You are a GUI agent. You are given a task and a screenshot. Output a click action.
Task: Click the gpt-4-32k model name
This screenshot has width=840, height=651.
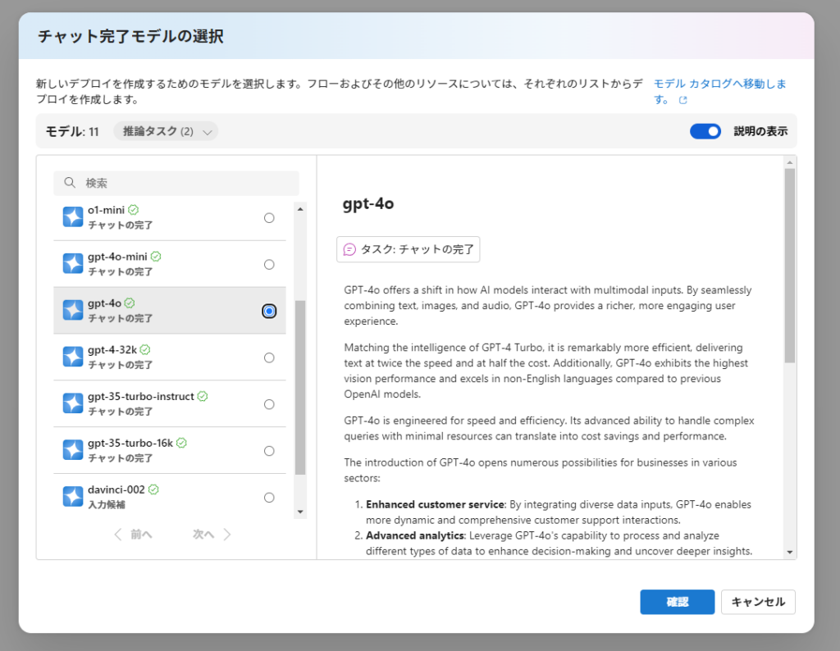click(x=112, y=349)
